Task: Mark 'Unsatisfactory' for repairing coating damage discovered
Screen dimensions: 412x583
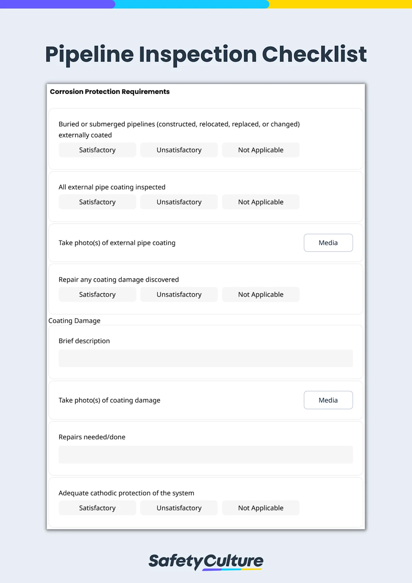Action: tap(179, 294)
